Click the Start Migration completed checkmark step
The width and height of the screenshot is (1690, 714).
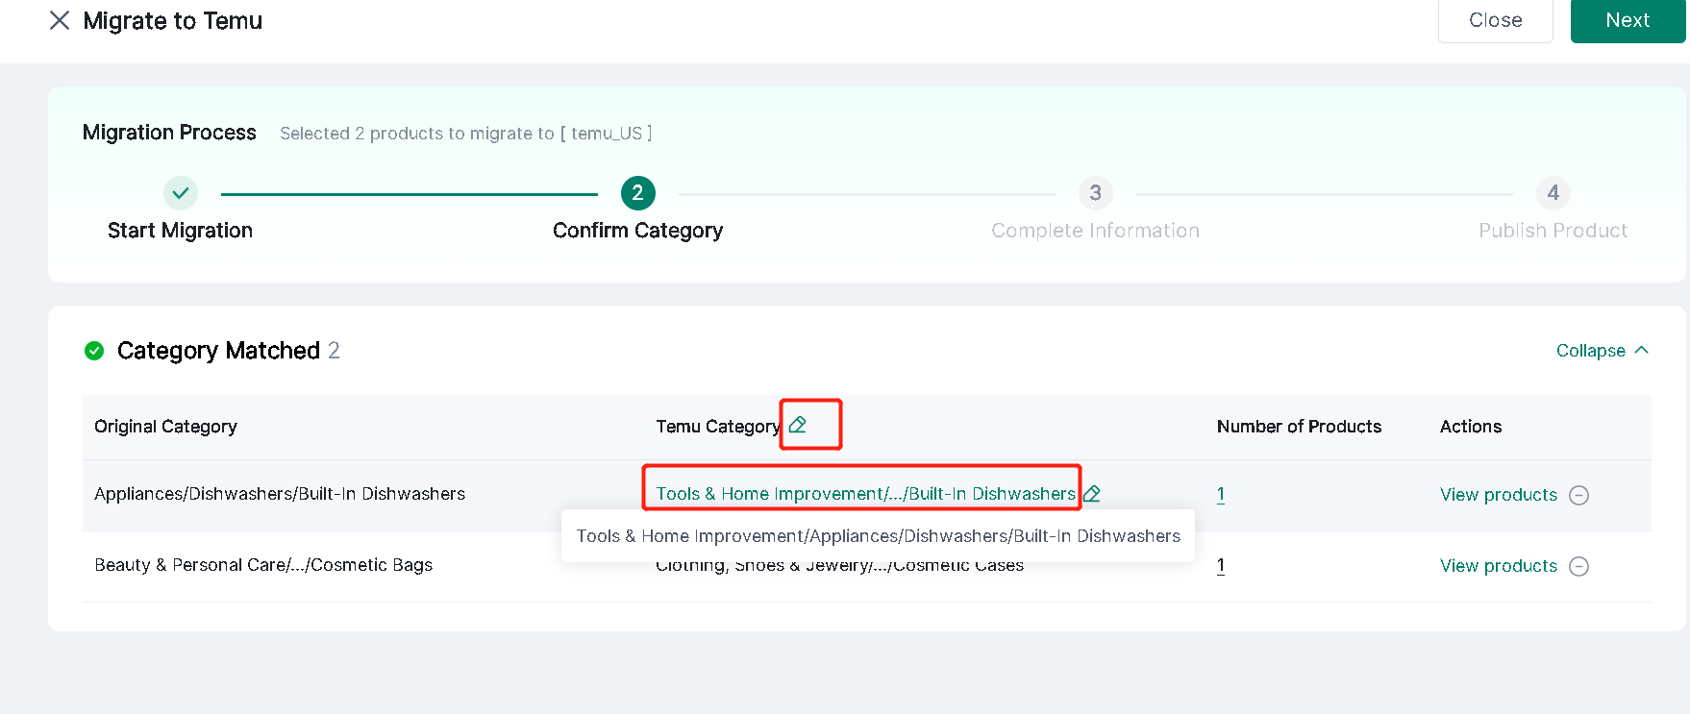click(181, 193)
